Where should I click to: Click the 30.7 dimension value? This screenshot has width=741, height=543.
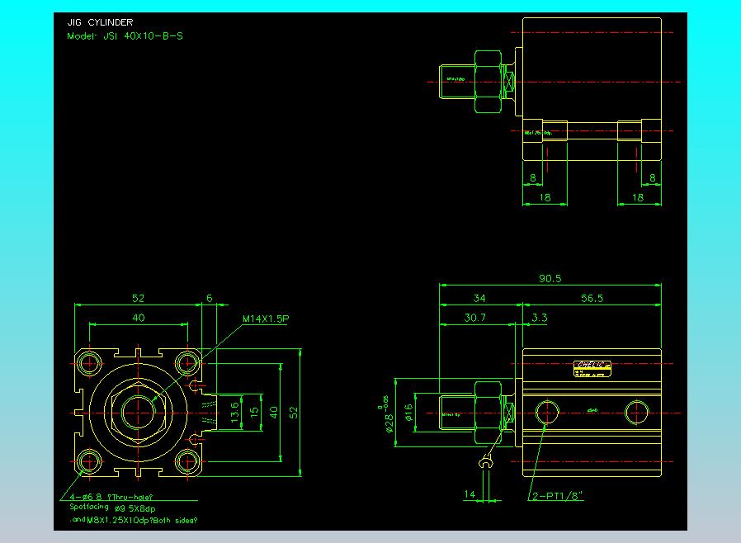point(477,317)
